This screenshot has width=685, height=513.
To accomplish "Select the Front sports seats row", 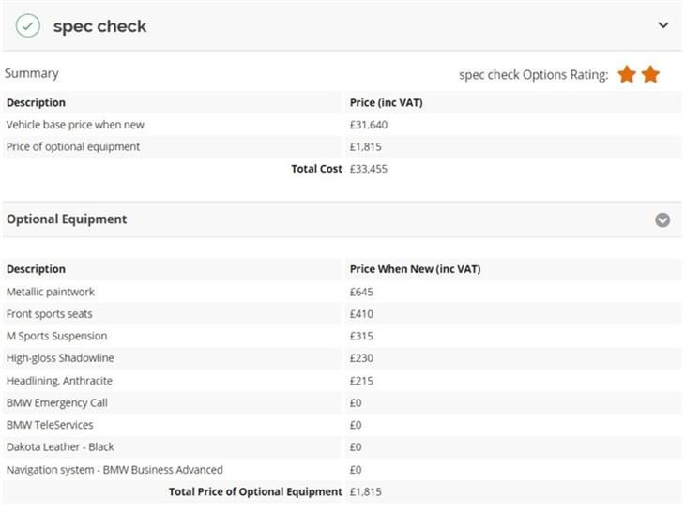I will click(x=342, y=314).
